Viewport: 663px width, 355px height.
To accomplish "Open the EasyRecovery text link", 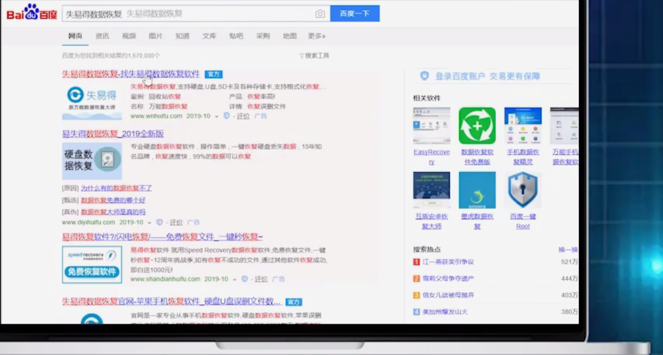I will pyautogui.click(x=431, y=157).
